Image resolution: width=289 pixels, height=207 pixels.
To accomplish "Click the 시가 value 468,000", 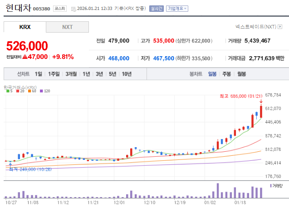I will point(119,58).
